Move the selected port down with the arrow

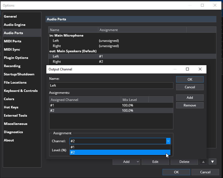213,162
